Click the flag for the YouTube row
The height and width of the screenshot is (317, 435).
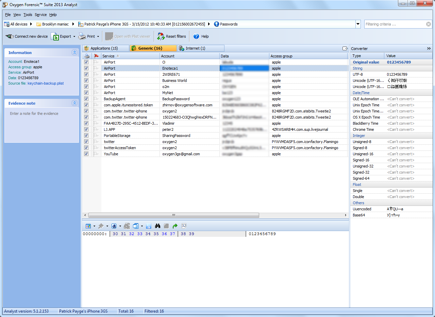tap(96, 154)
